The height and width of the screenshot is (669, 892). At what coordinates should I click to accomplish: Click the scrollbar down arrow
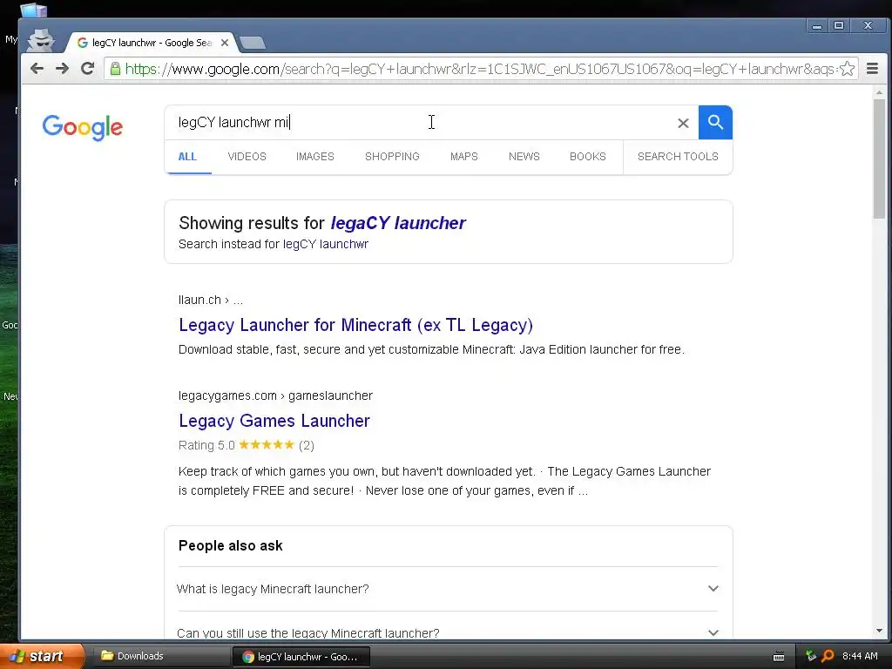click(x=880, y=631)
